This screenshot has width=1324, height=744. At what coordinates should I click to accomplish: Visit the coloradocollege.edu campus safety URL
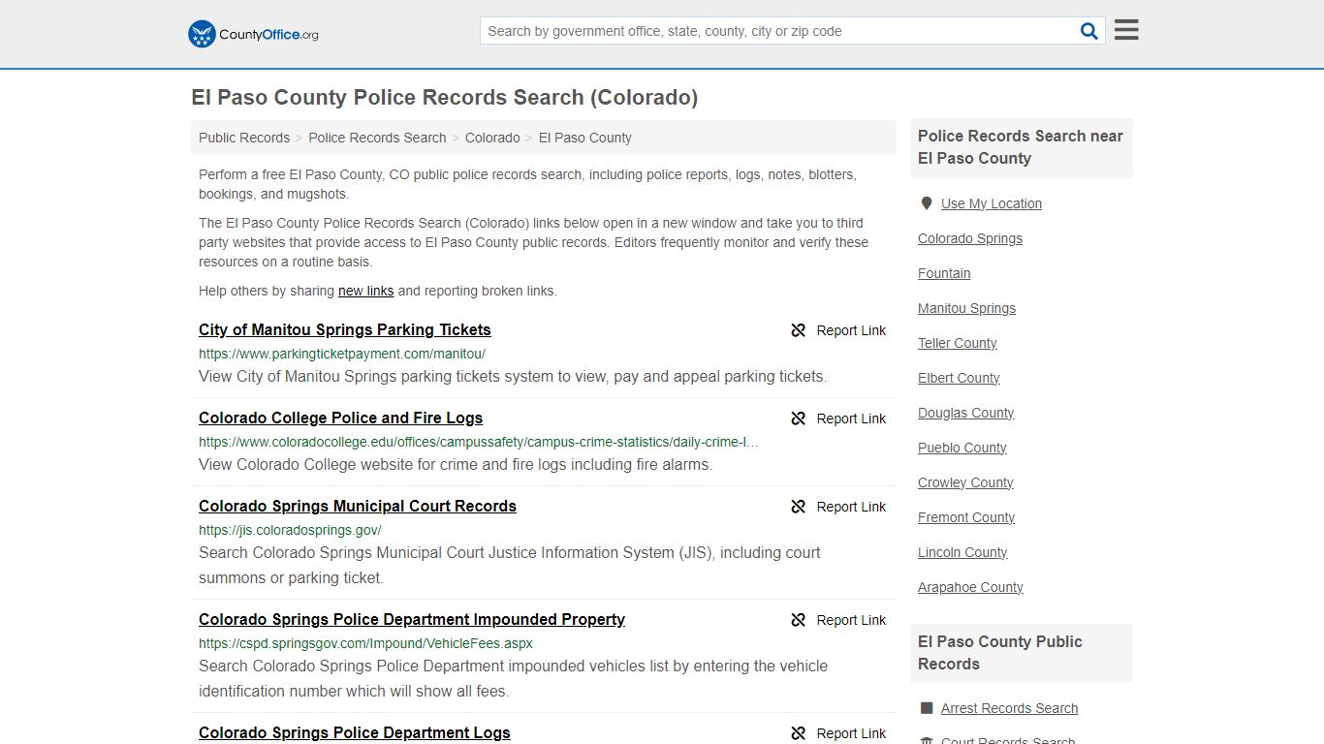[479, 442]
